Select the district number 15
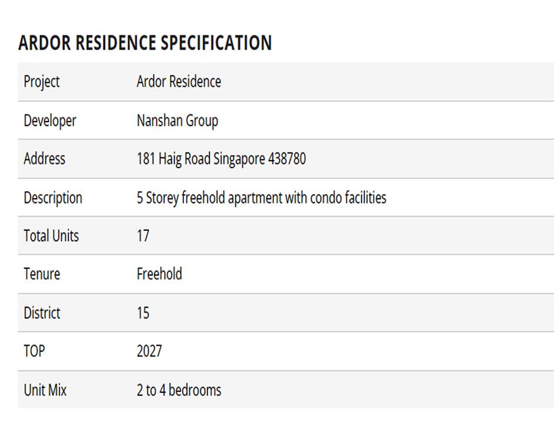This screenshot has height=423, width=556. (x=143, y=313)
